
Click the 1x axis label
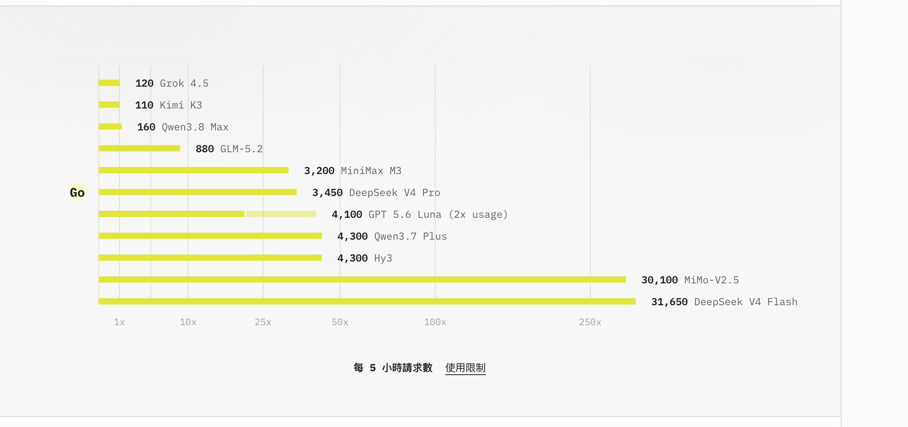pos(119,322)
